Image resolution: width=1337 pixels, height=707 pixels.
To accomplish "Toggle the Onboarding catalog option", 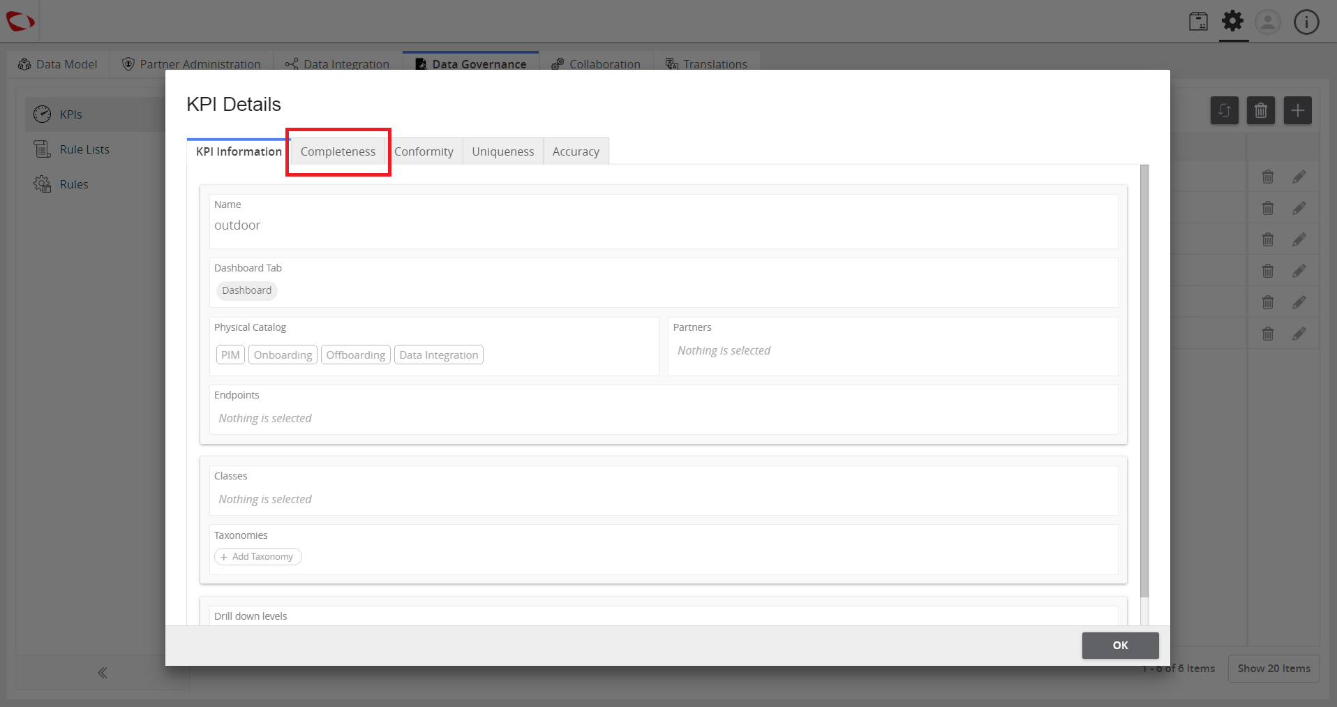I will coord(283,355).
